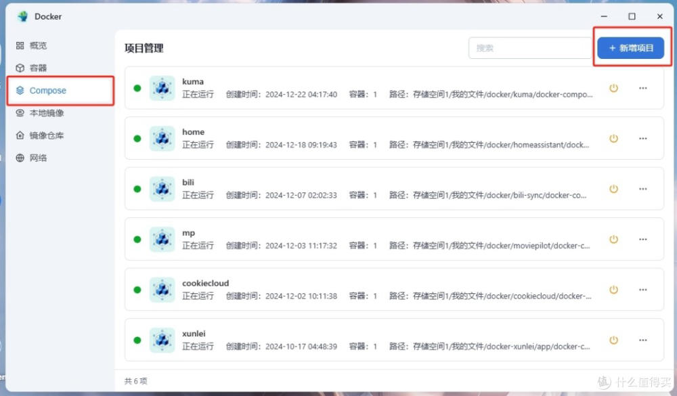The image size is (677, 396).
Task: Open more options for bili project
Action: 643,189
